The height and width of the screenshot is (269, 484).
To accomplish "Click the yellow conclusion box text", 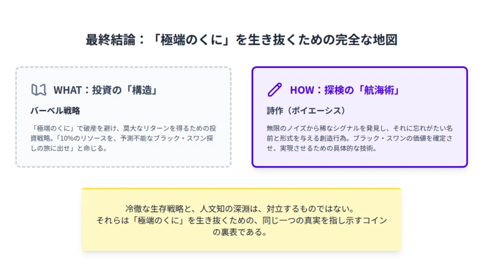I will (x=241, y=220).
